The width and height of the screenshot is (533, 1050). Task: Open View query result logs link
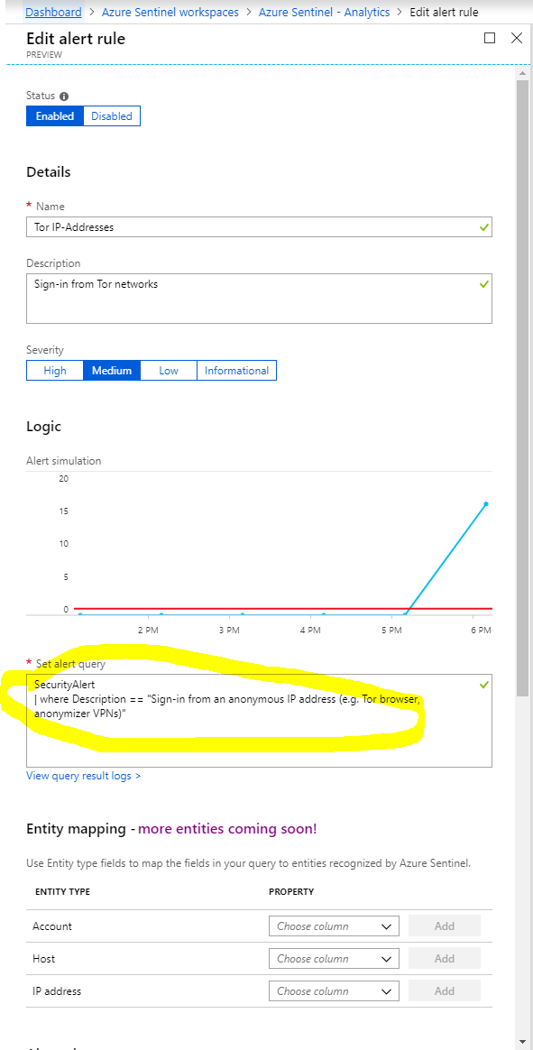point(84,776)
